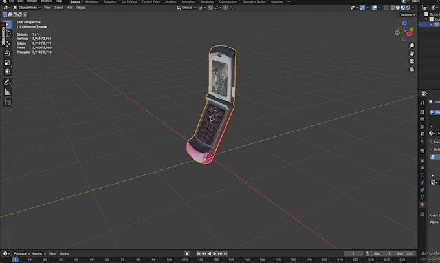Open the Particles properties tab
This screenshot has width=440, height=263.
[x=423, y=175]
